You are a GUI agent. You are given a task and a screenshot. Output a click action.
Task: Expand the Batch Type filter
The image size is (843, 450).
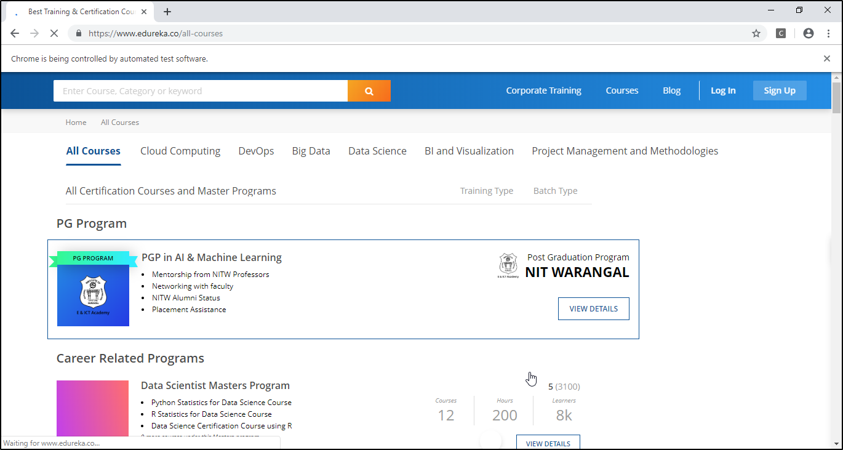pyautogui.click(x=555, y=191)
